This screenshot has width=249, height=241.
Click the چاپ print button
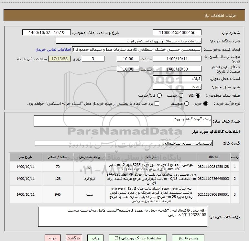click(x=95, y=238)
